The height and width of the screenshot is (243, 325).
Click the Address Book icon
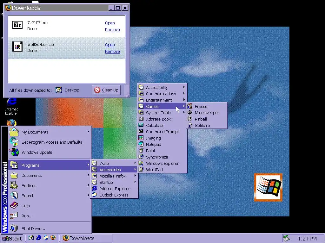click(x=141, y=119)
